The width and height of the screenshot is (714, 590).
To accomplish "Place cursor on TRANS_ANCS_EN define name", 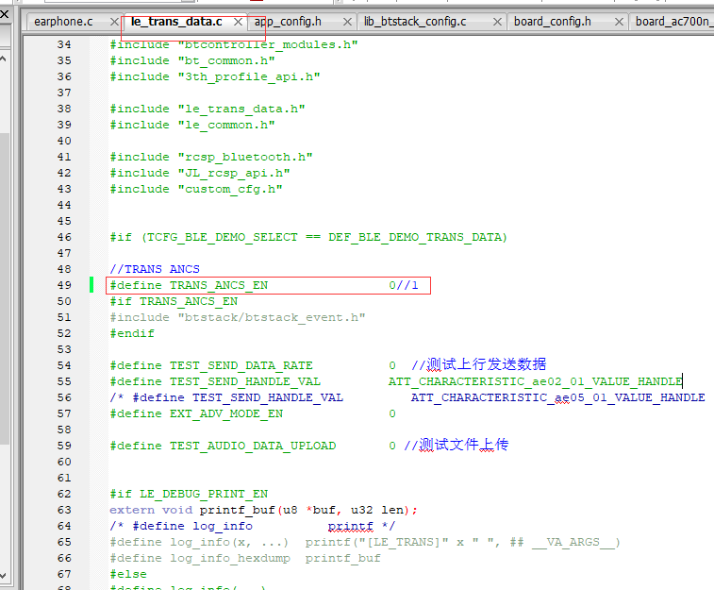I will pyautogui.click(x=219, y=286).
